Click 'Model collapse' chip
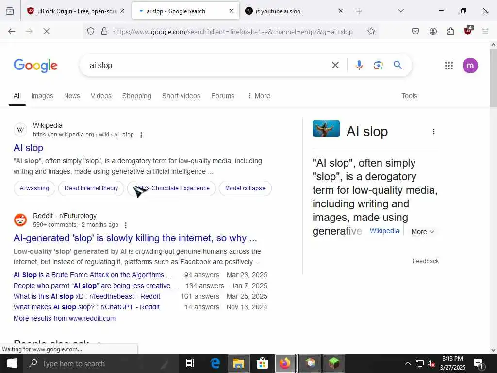 pyautogui.click(x=245, y=188)
